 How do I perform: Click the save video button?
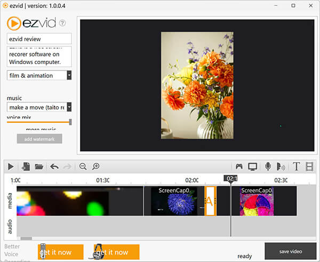(291, 251)
